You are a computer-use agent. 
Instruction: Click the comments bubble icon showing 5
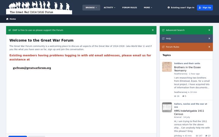pos(183,96)
